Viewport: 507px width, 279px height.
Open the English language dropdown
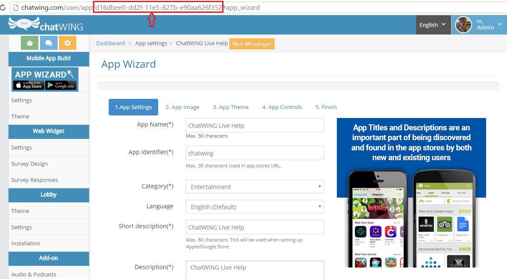[433, 25]
